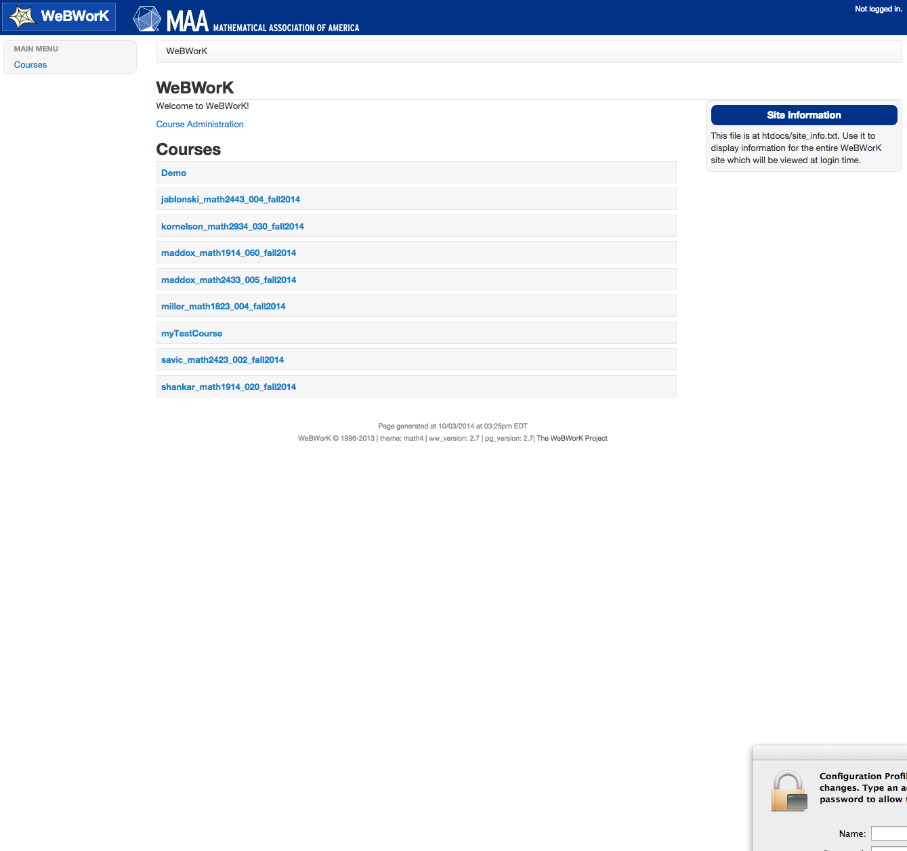Click the 'Welcome to WeBWorK!' text
The height and width of the screenshot is (851, 907).
pos(203,106)
